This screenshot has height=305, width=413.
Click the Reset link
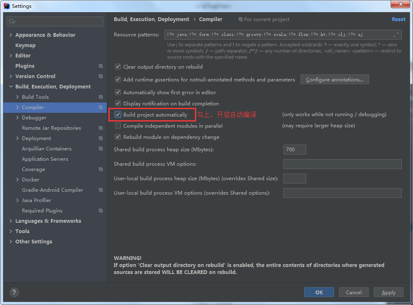399,19
